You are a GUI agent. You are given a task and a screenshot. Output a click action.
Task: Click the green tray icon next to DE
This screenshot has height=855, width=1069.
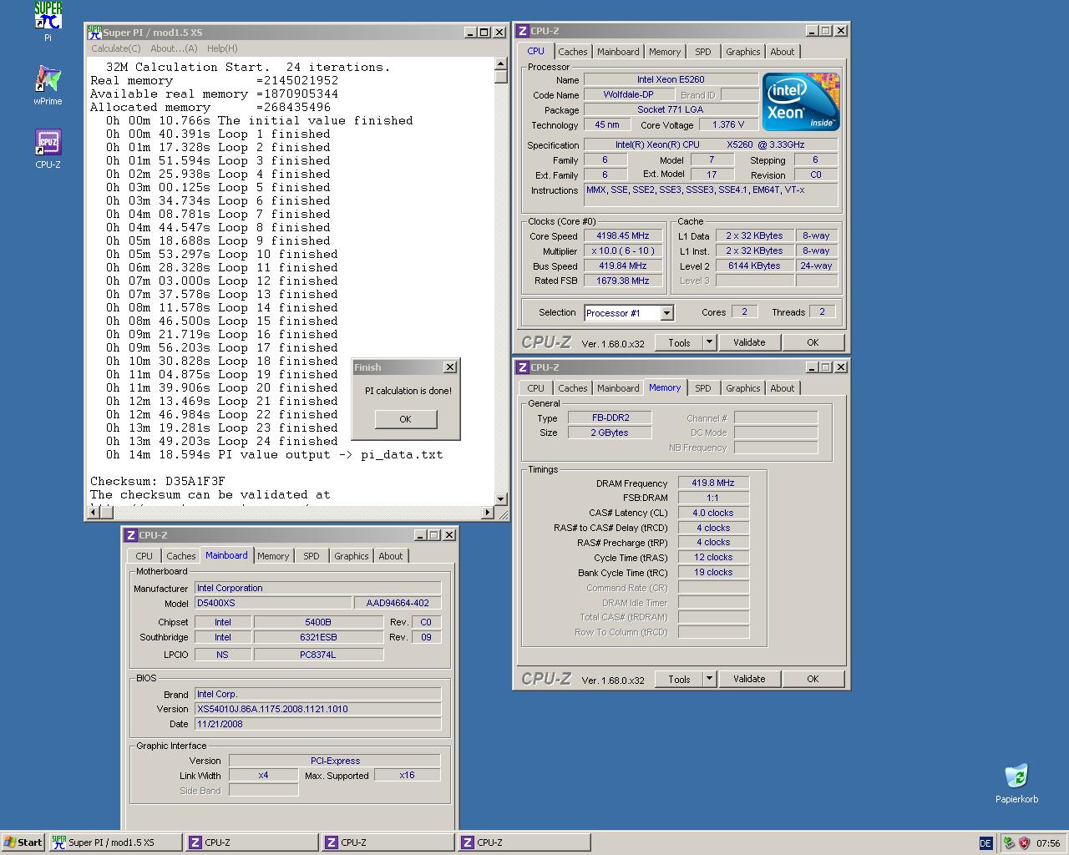[x=1009, y=843]
